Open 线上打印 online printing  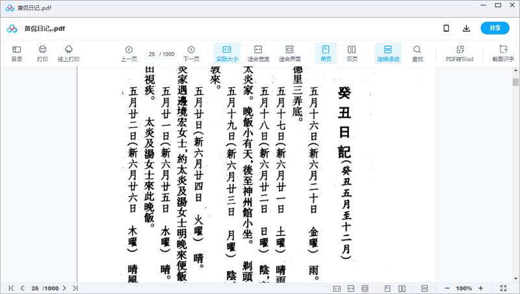click(68, 53)
